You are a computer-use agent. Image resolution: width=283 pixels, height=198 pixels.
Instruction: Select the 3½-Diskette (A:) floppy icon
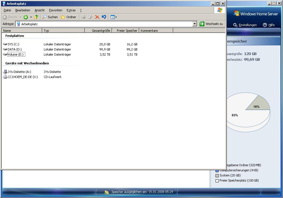click(5, 72)
